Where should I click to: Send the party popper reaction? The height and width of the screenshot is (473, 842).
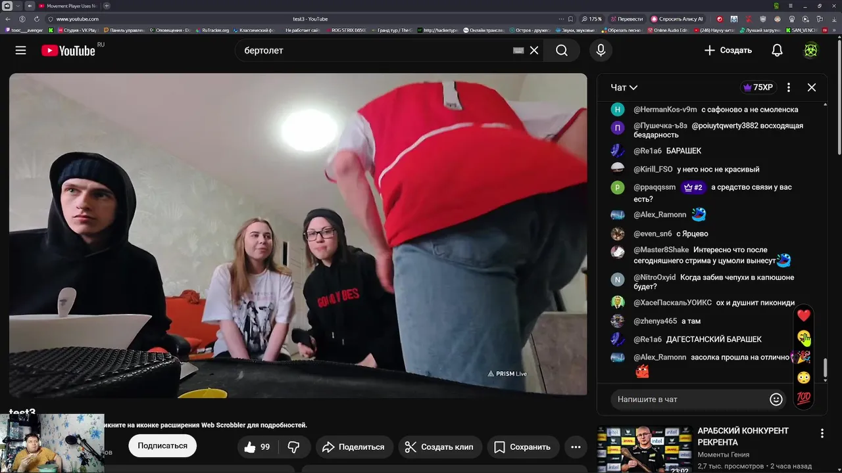coord(804,357)
